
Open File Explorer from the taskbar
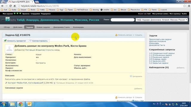coord(12,104)
